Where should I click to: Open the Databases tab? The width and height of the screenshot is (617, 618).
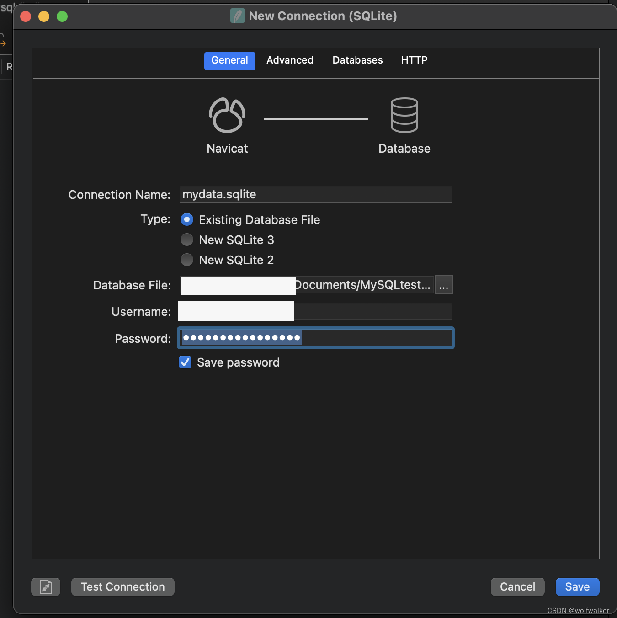click(357, 61)
